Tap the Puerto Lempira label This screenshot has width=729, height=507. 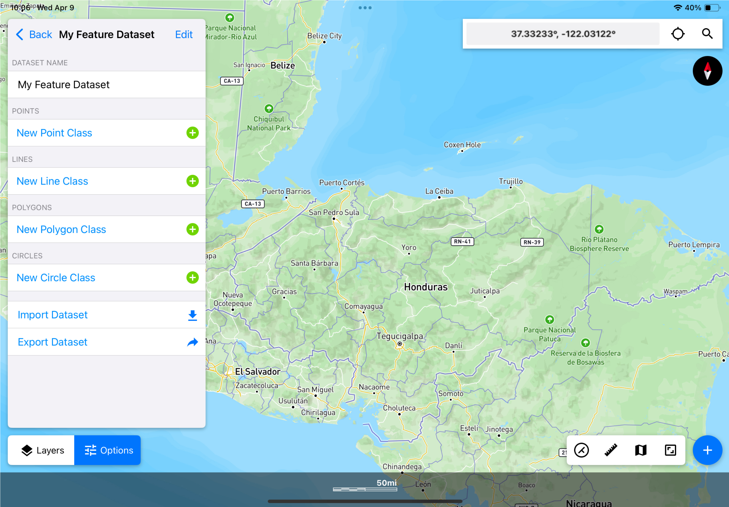694,245
